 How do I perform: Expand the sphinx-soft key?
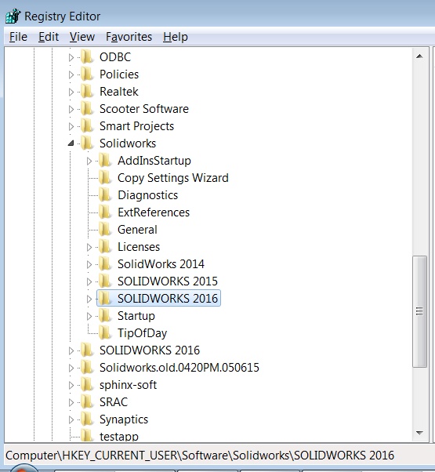tap(71, 385)
